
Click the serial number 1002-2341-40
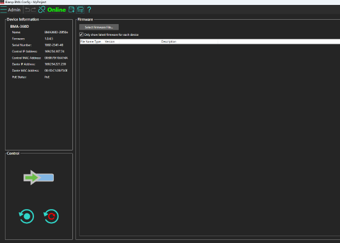[54, 45]
